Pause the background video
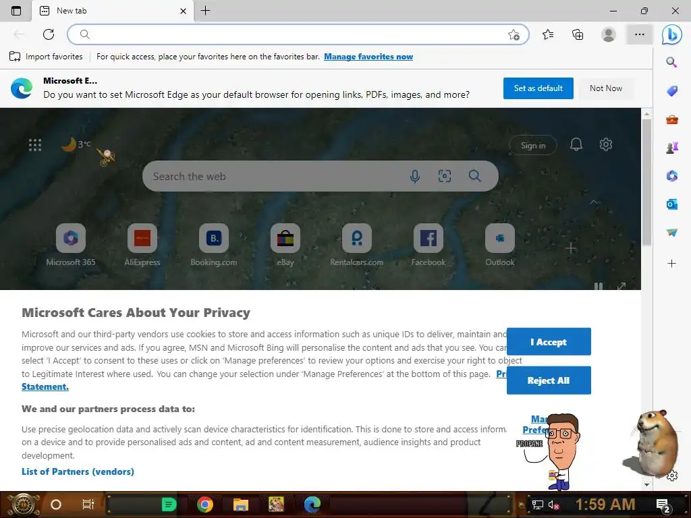691x518 pixels. coord(598,286)
